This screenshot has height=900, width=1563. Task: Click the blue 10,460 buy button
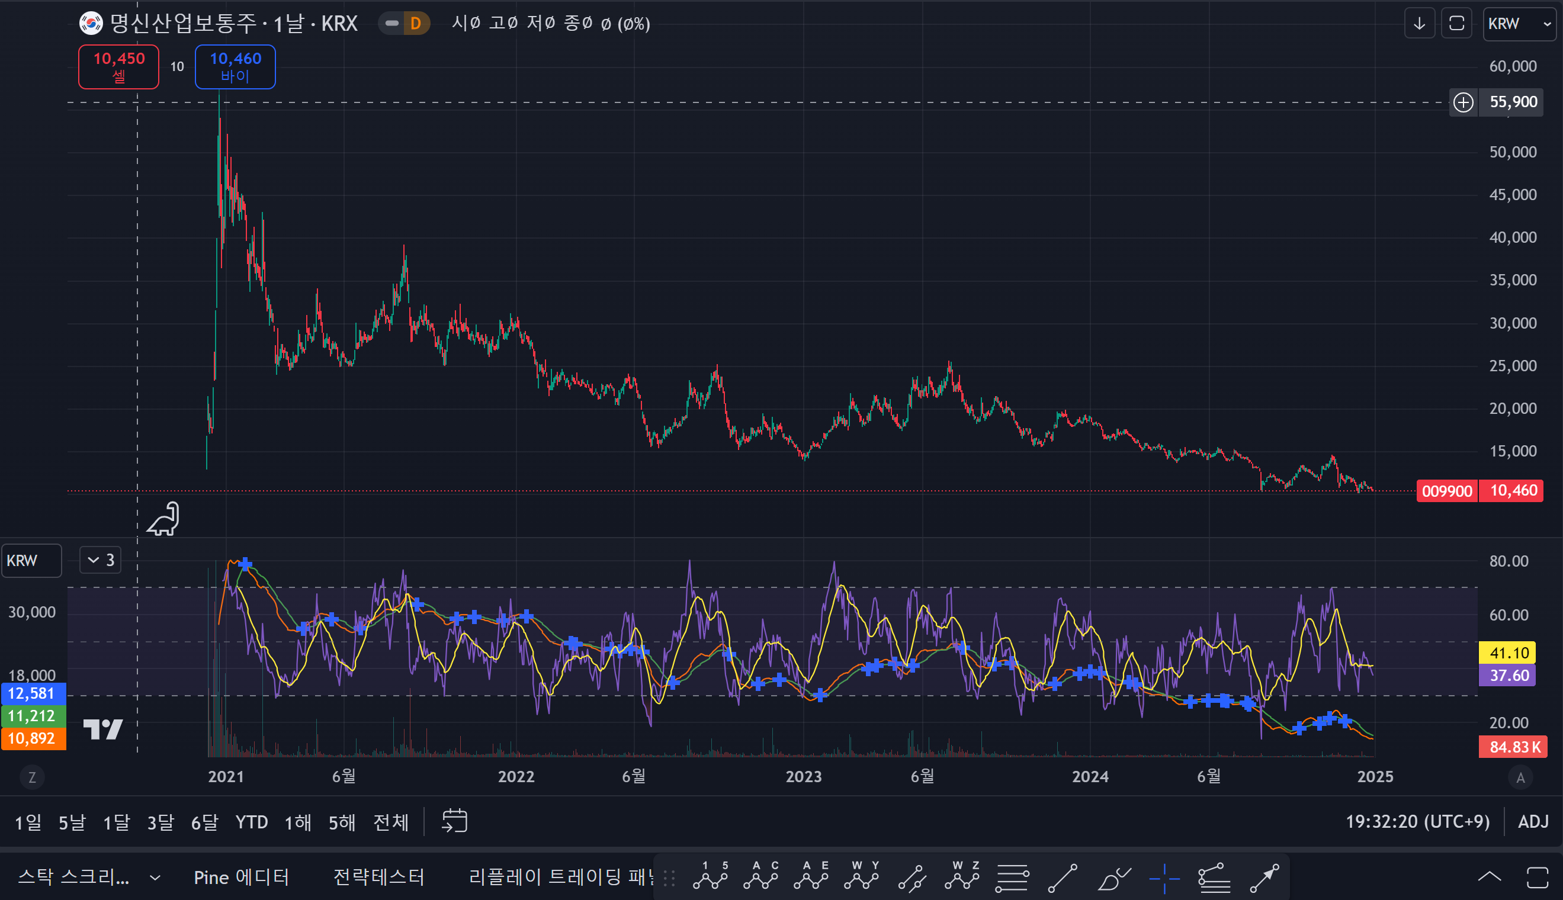click(235, 67)
